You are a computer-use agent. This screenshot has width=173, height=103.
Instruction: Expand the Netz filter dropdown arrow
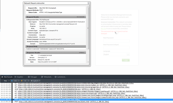(10, 81)
